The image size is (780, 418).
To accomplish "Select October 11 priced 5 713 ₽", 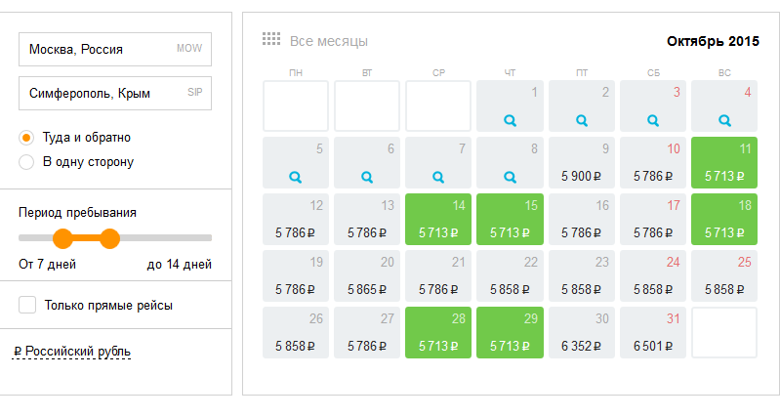I will click(x=724, y=161).
